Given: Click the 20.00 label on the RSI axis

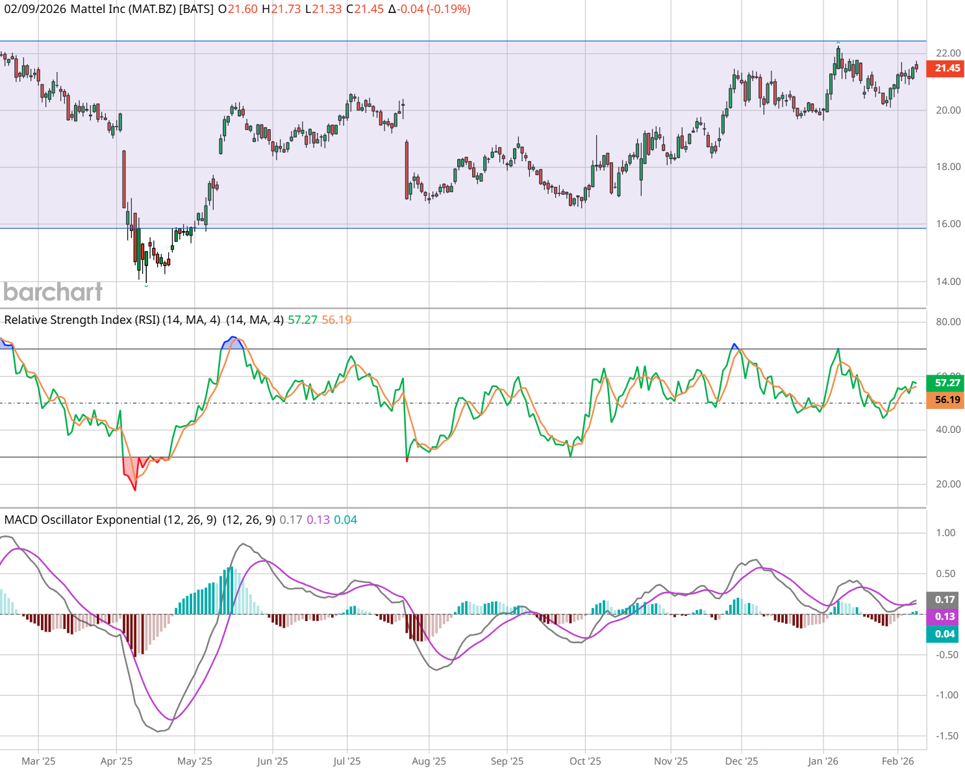Looking at the screenshot, I should [x=948, y=484].
